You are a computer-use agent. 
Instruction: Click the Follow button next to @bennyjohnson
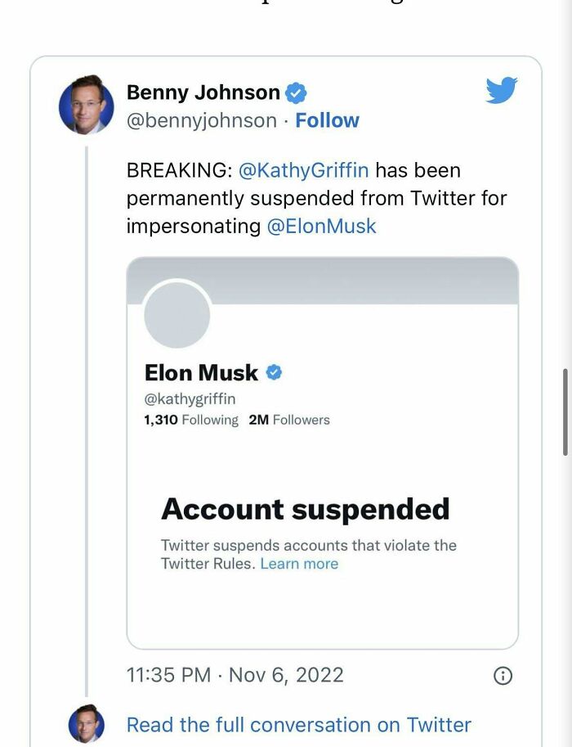point(327,120)
